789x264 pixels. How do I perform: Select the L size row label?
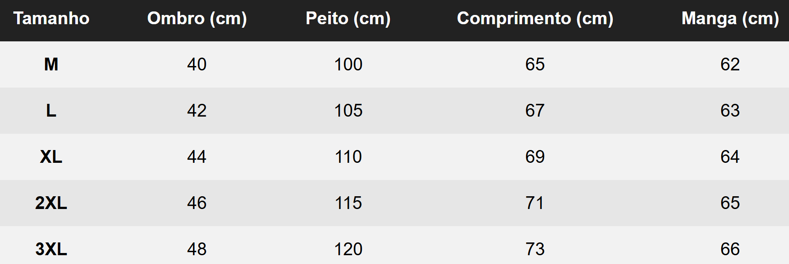51,111
